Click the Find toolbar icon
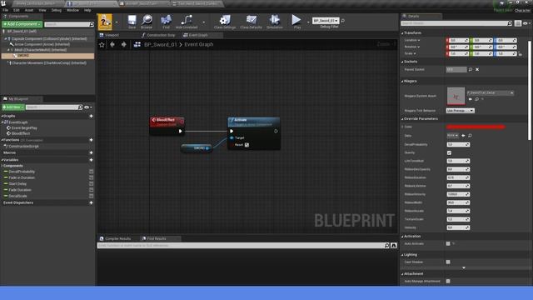Image resolution: width=533 pixels, height=300 pixels. pyautogui.click(x=166, y=22)
